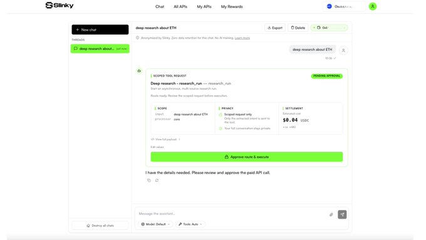Image resolution: width=426 pixels, height=240 pixels.
Task: Switch to My Rewards tab
Action: (x=232, y=6)
